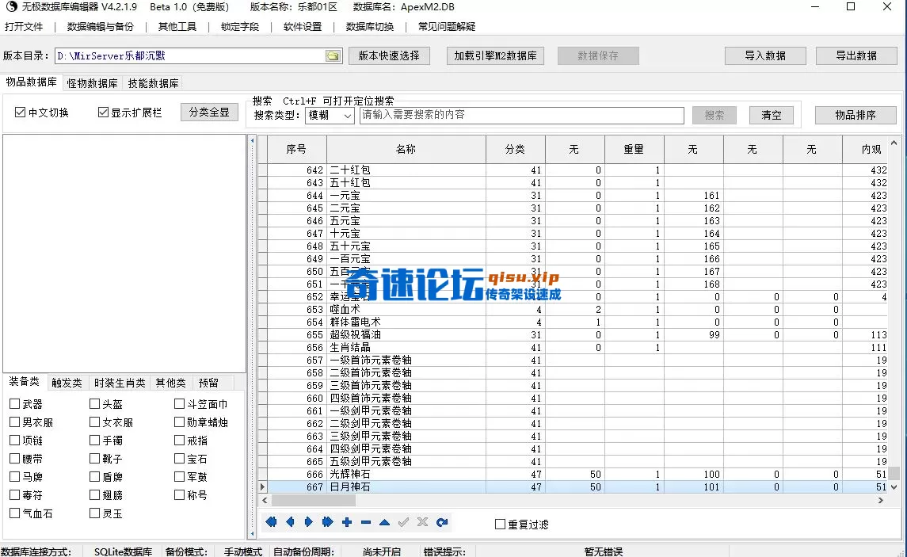
Task: Uncheck the 中文切换 checkbox
Action: click(21, 113)
